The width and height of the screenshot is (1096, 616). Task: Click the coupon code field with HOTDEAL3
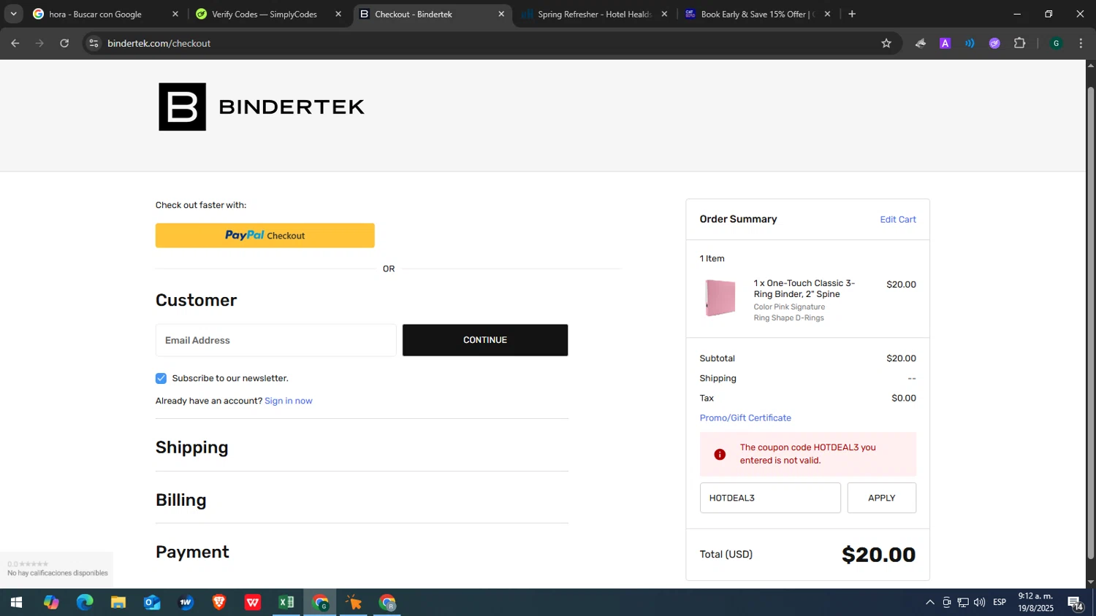770,498
